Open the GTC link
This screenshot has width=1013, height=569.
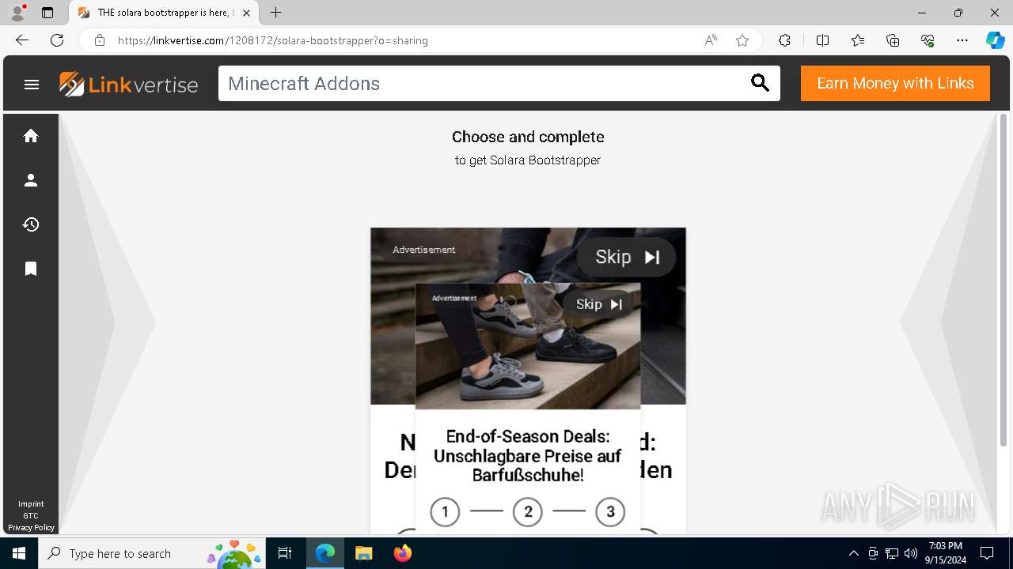(x=31, y=516)
